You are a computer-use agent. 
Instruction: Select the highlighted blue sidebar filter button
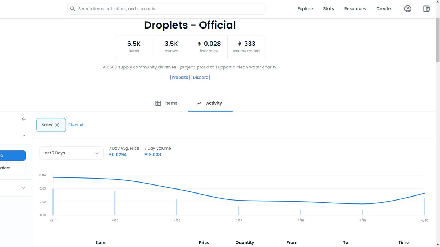pyautogui.click(x=13, y=156)
